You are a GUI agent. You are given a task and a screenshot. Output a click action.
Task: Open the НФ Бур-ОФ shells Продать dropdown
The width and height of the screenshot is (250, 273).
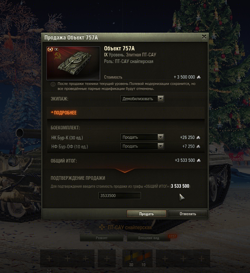[x=142, y=146]
